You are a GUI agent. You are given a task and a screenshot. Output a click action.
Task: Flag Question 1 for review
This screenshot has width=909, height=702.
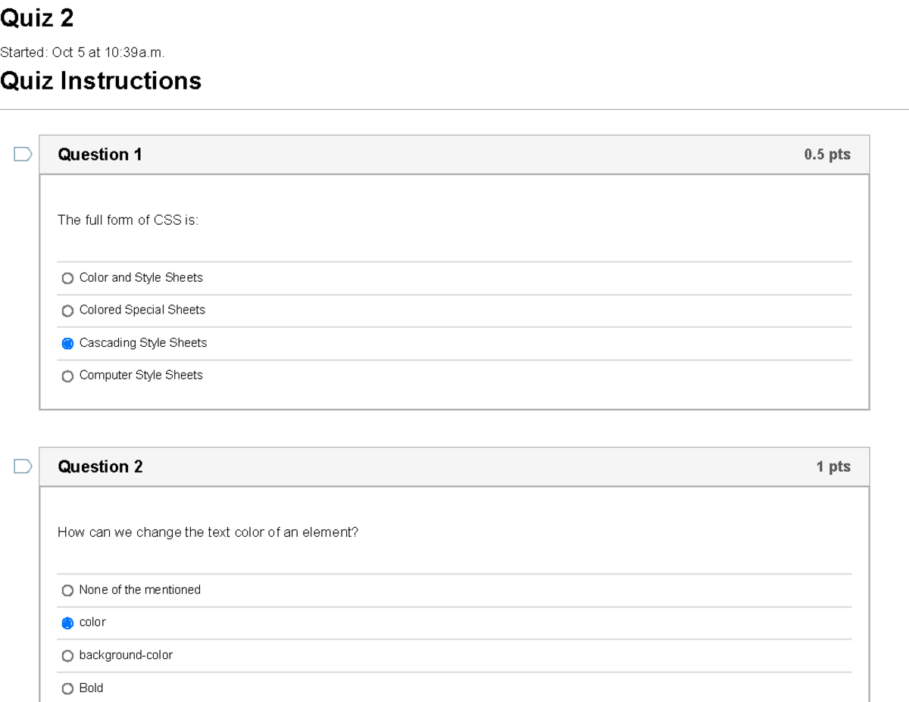21,154
